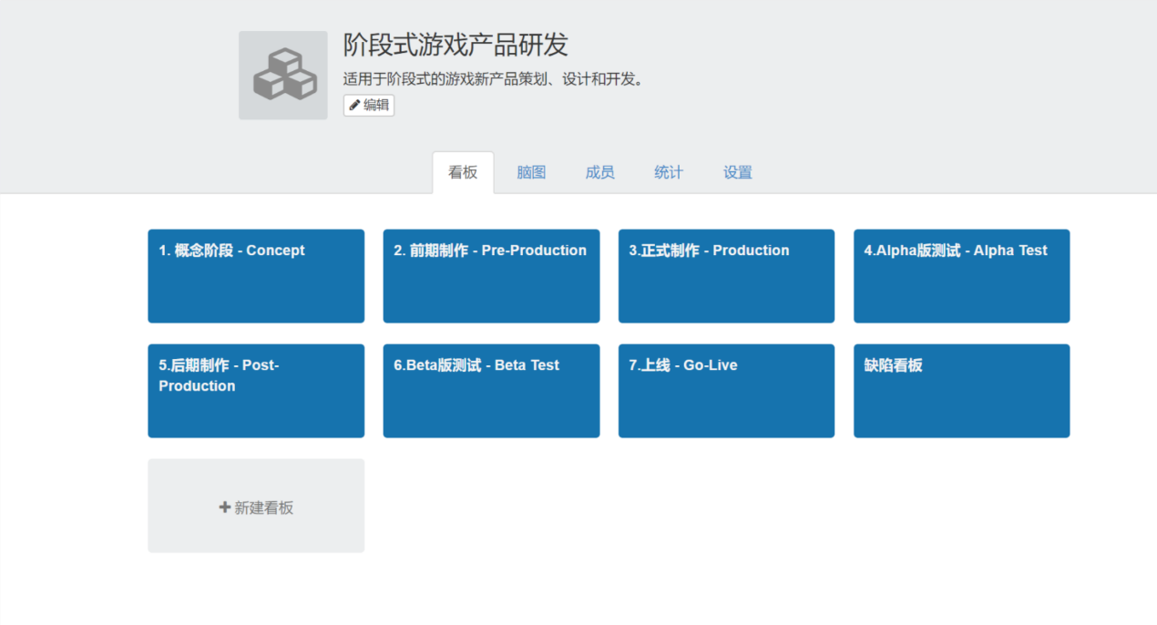The image size is (1157, 625).
Task: Switch to the 脑图 tab
Action: 531,172
